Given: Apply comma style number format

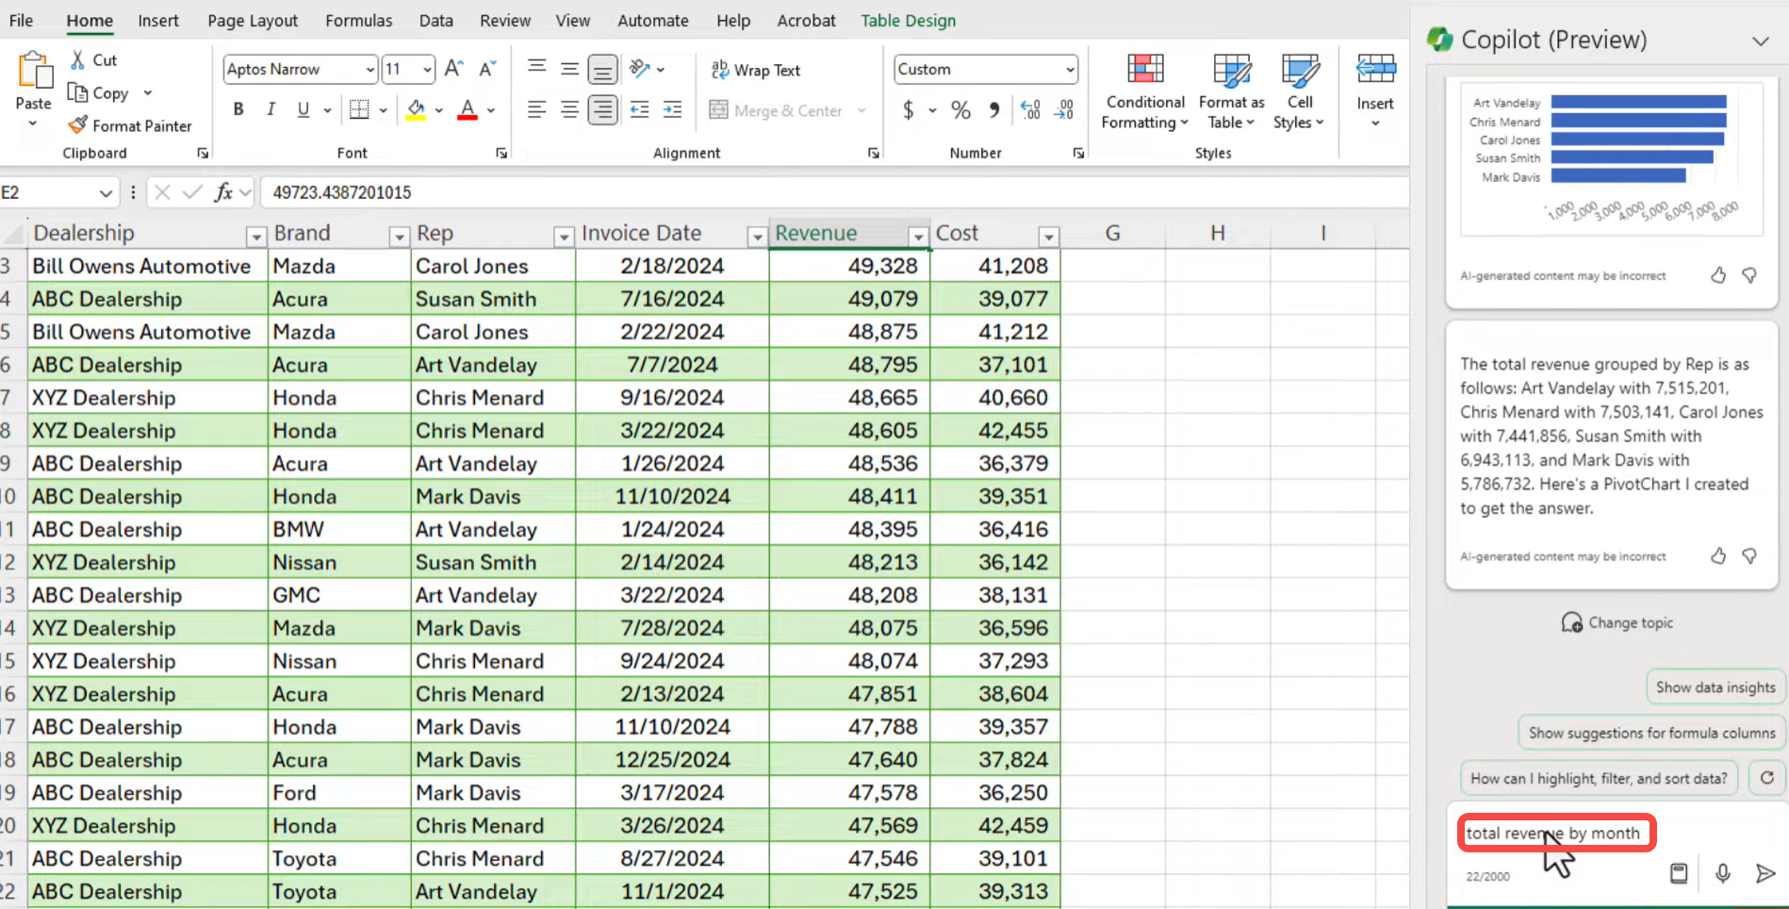Looking at the screenshot, I should pos(994,110).
